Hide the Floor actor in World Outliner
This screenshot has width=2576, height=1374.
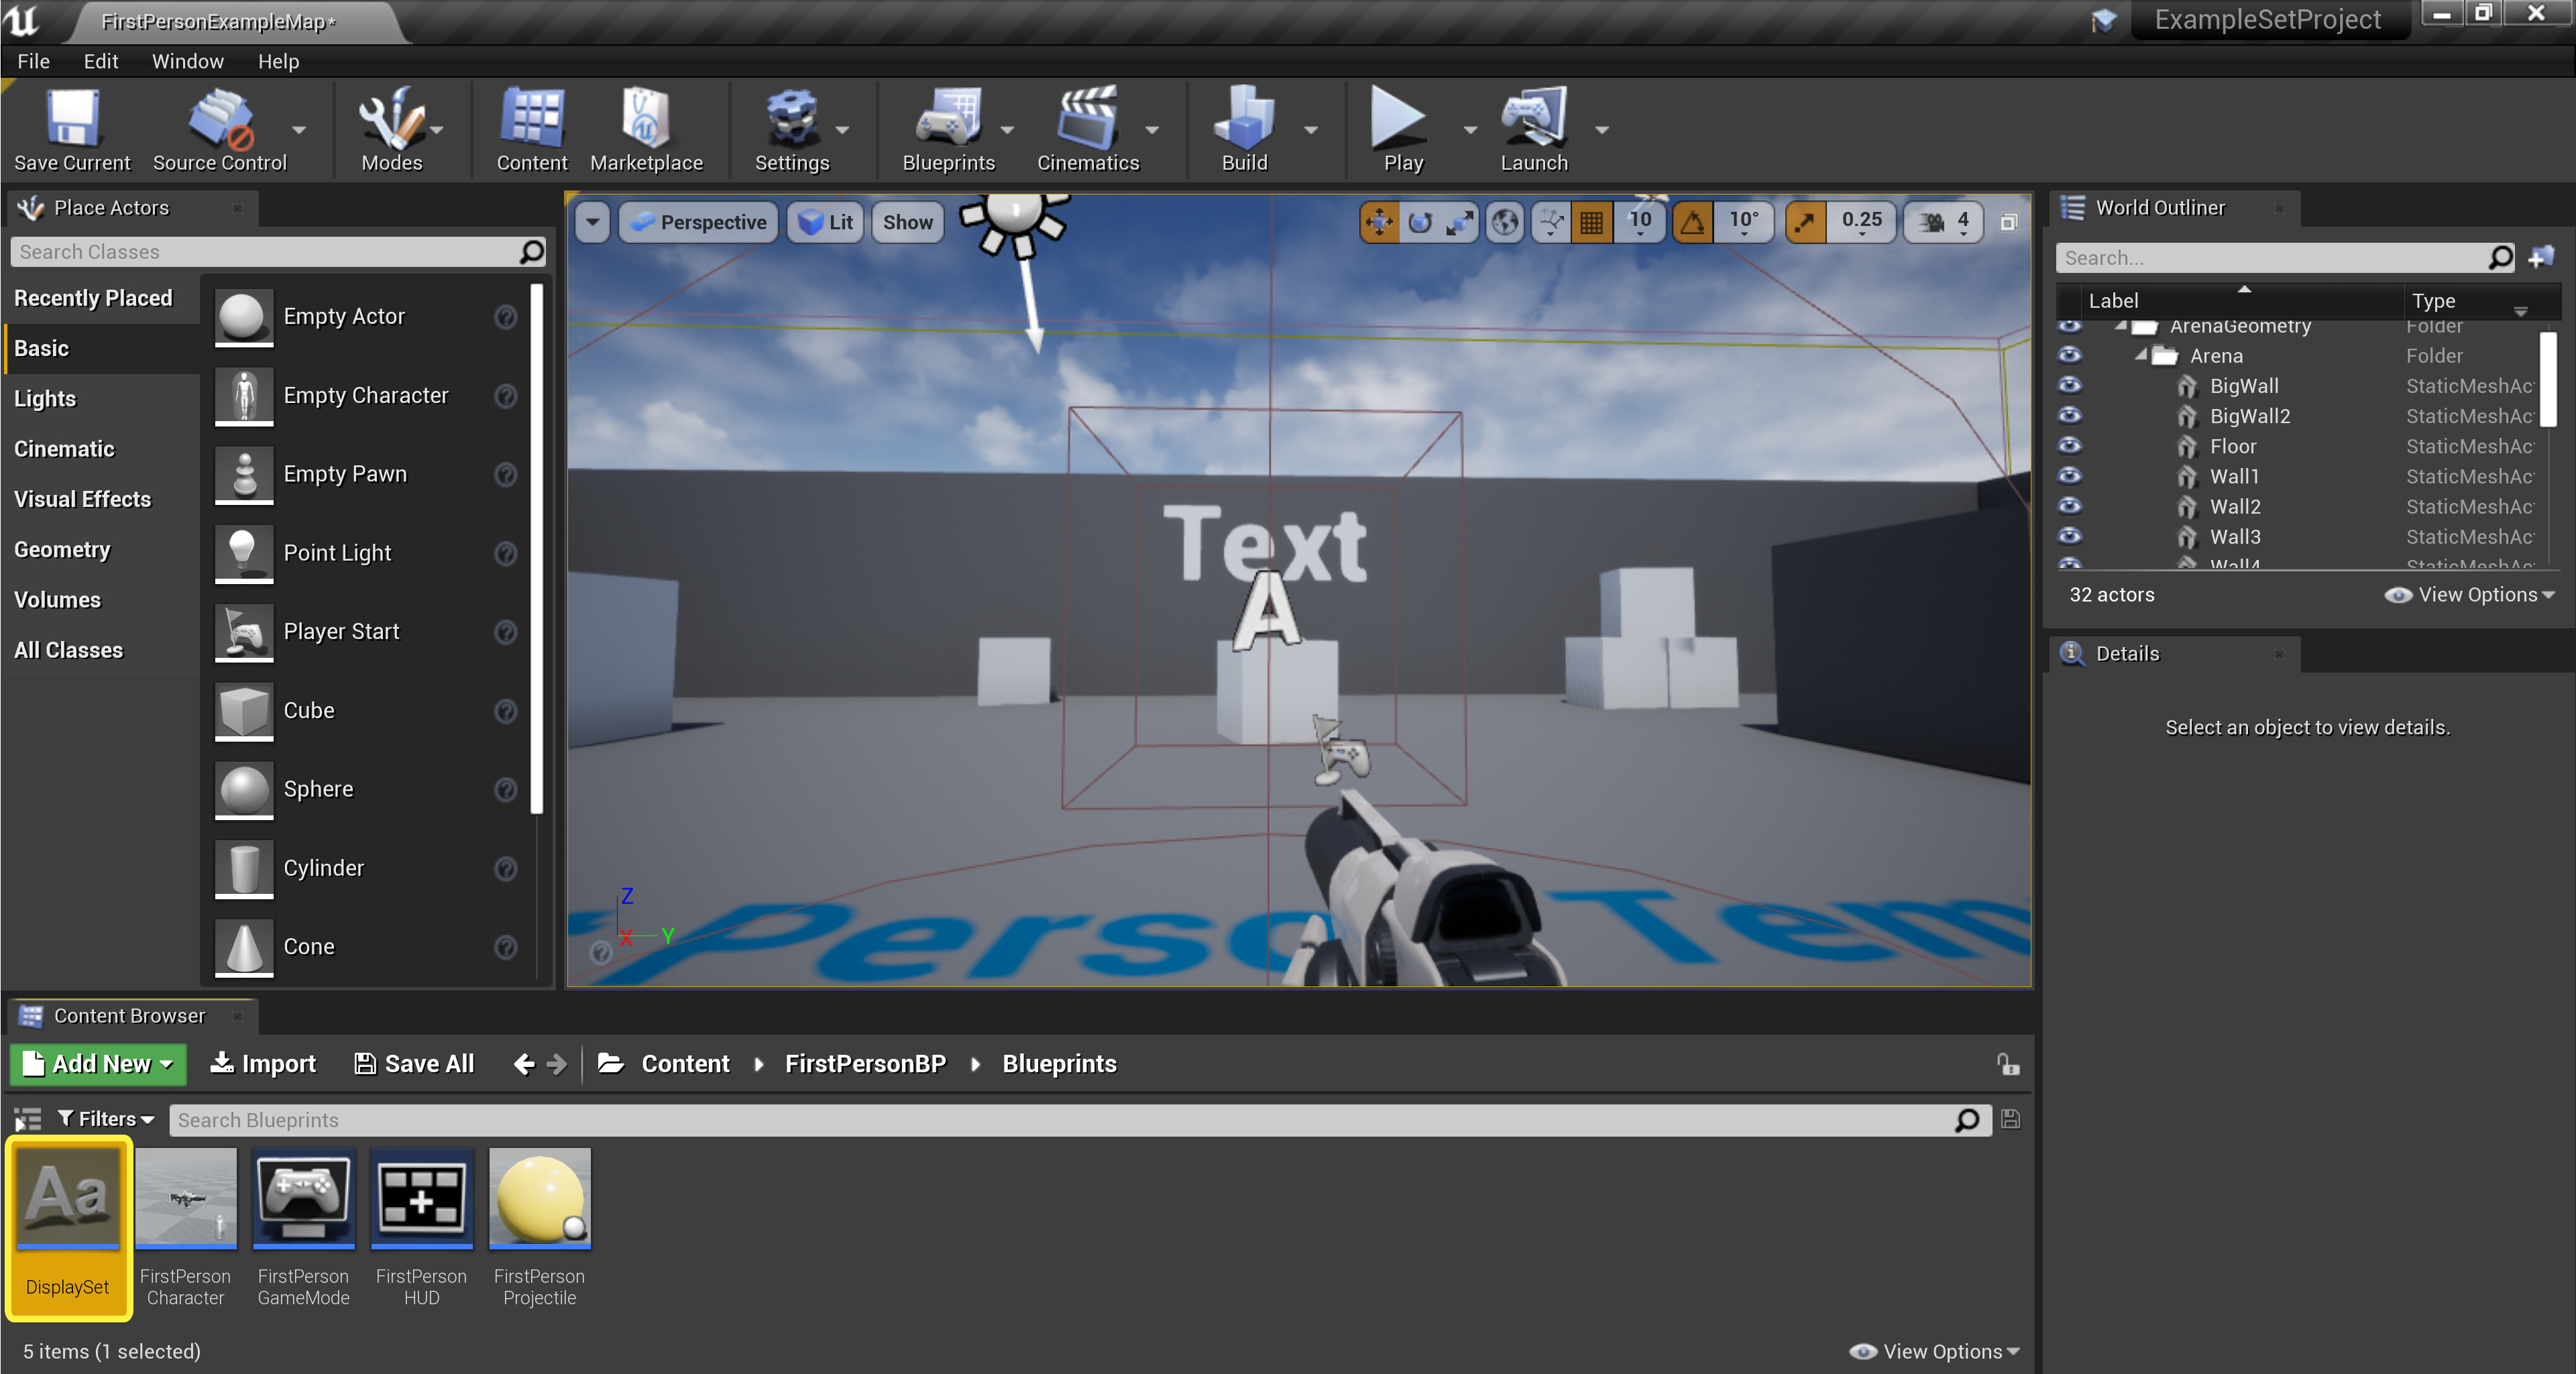(x=2070, y=446)
